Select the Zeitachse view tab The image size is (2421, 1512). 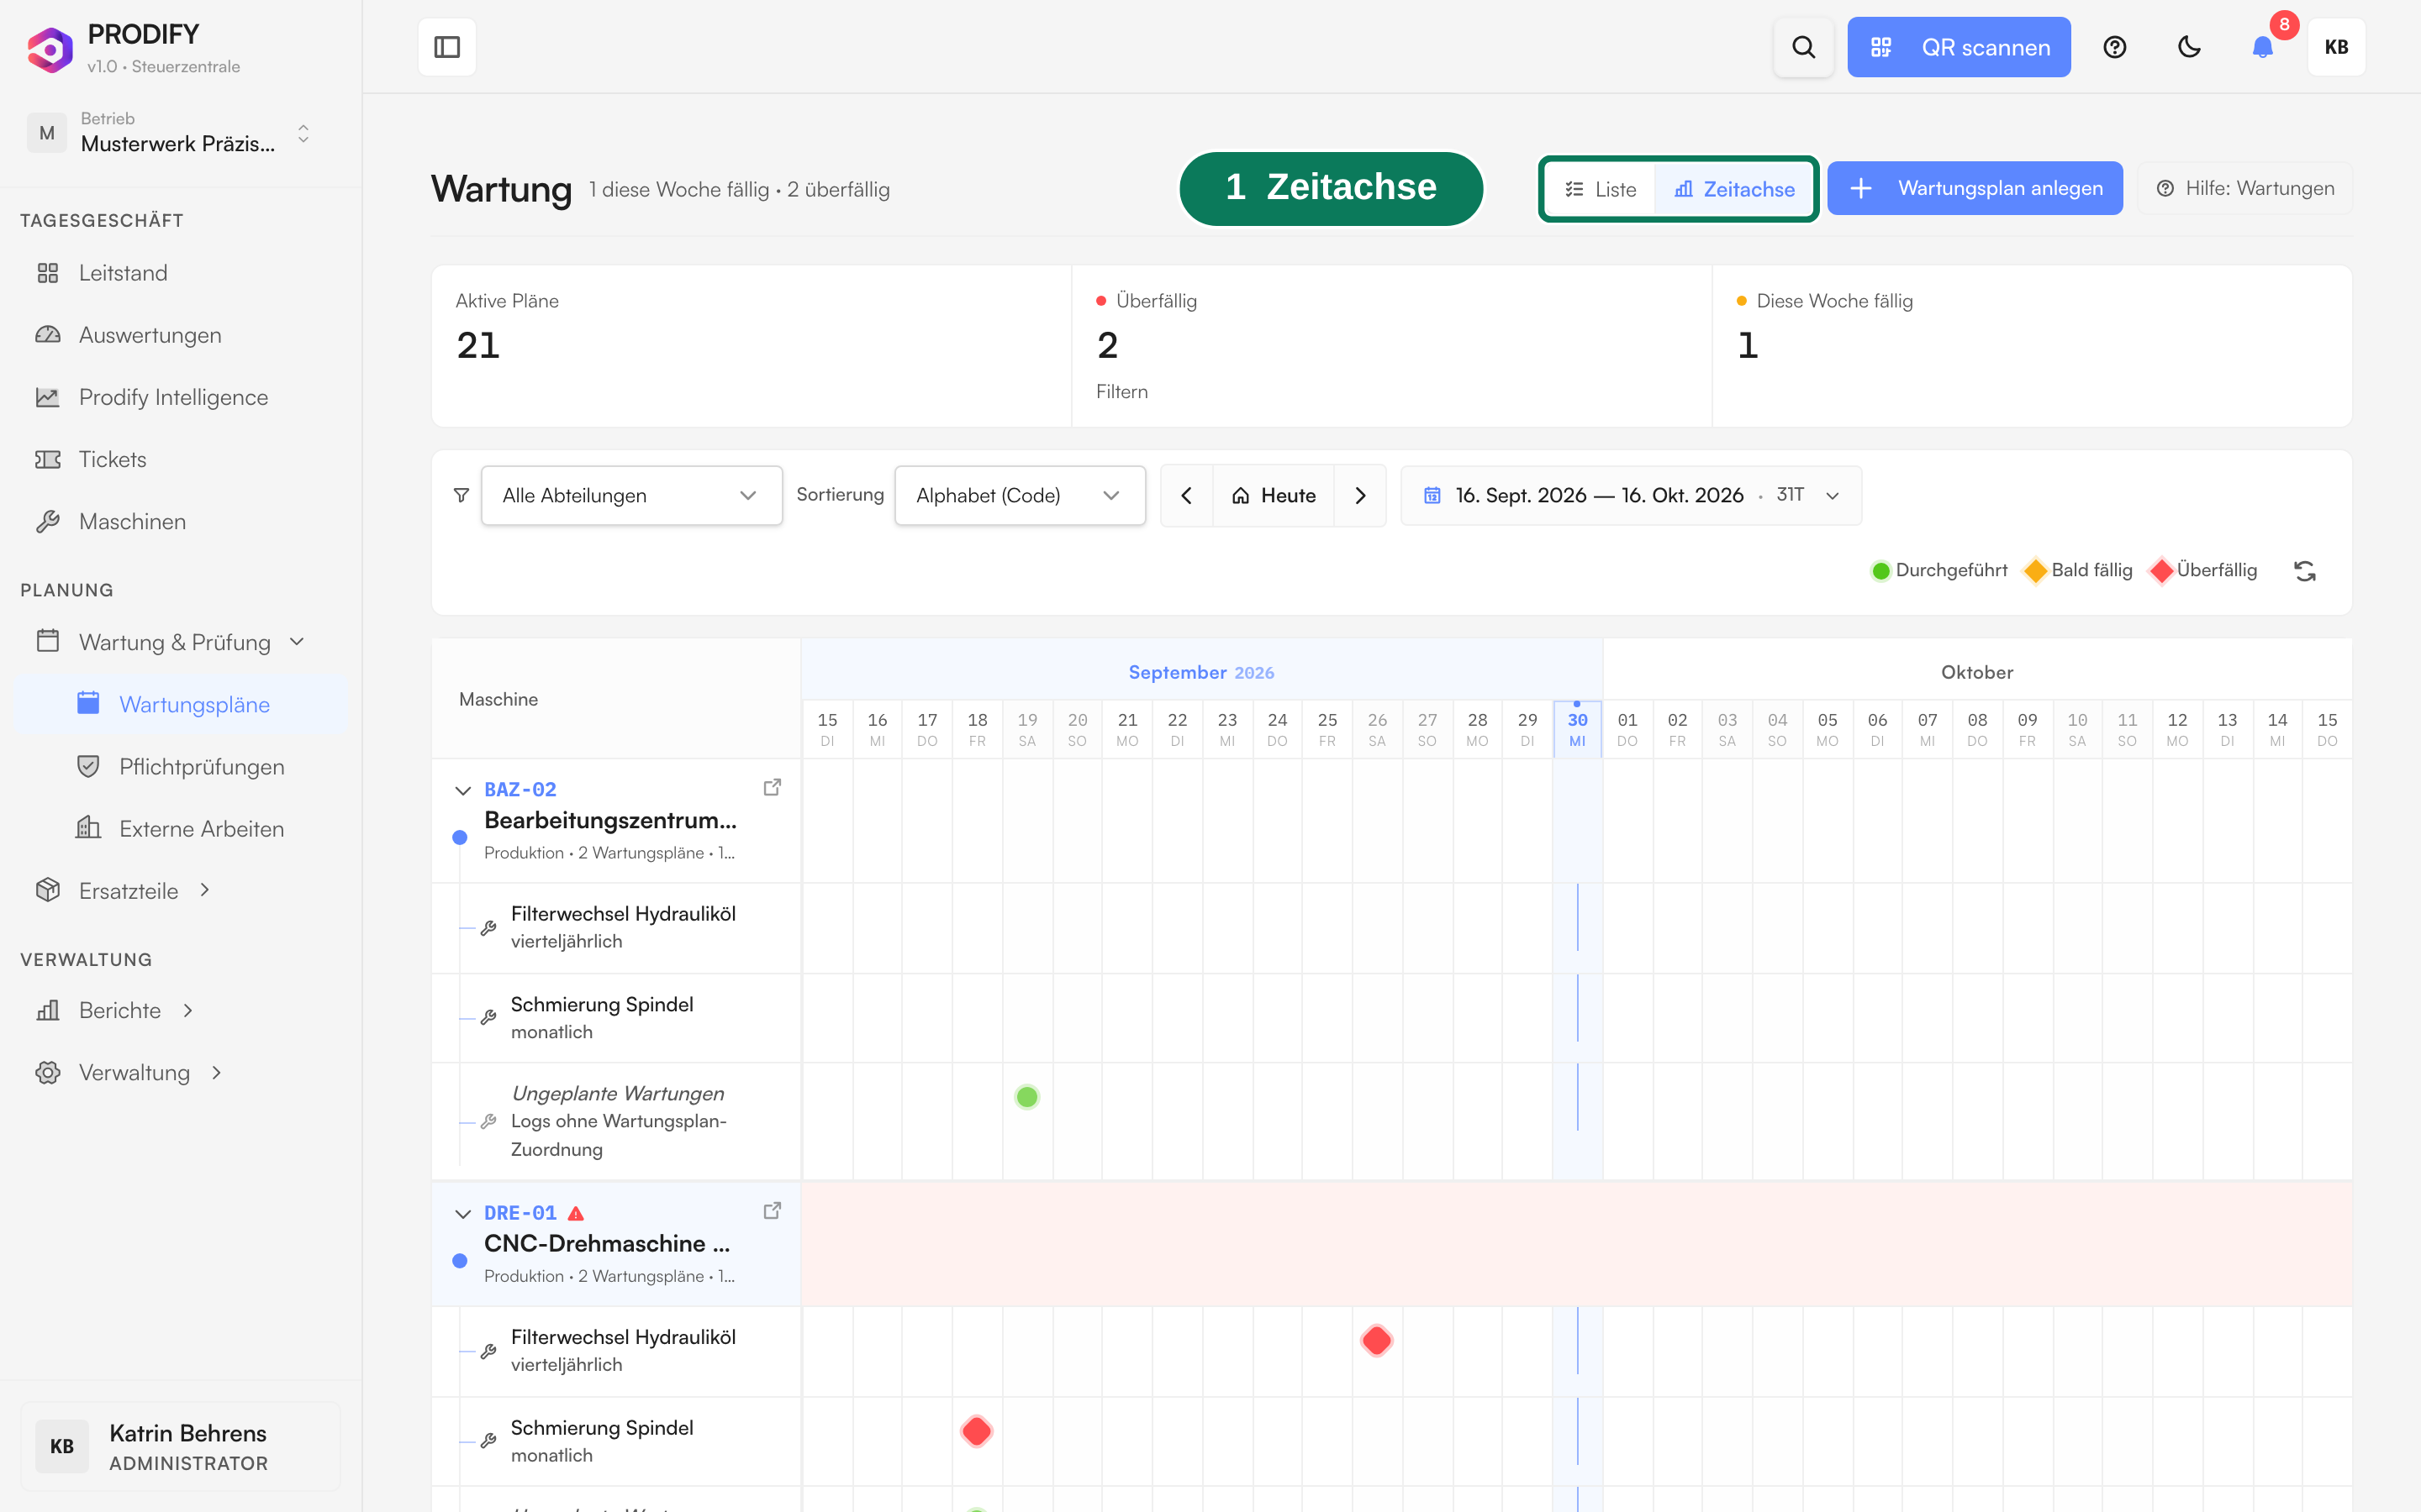(1735, 189)
